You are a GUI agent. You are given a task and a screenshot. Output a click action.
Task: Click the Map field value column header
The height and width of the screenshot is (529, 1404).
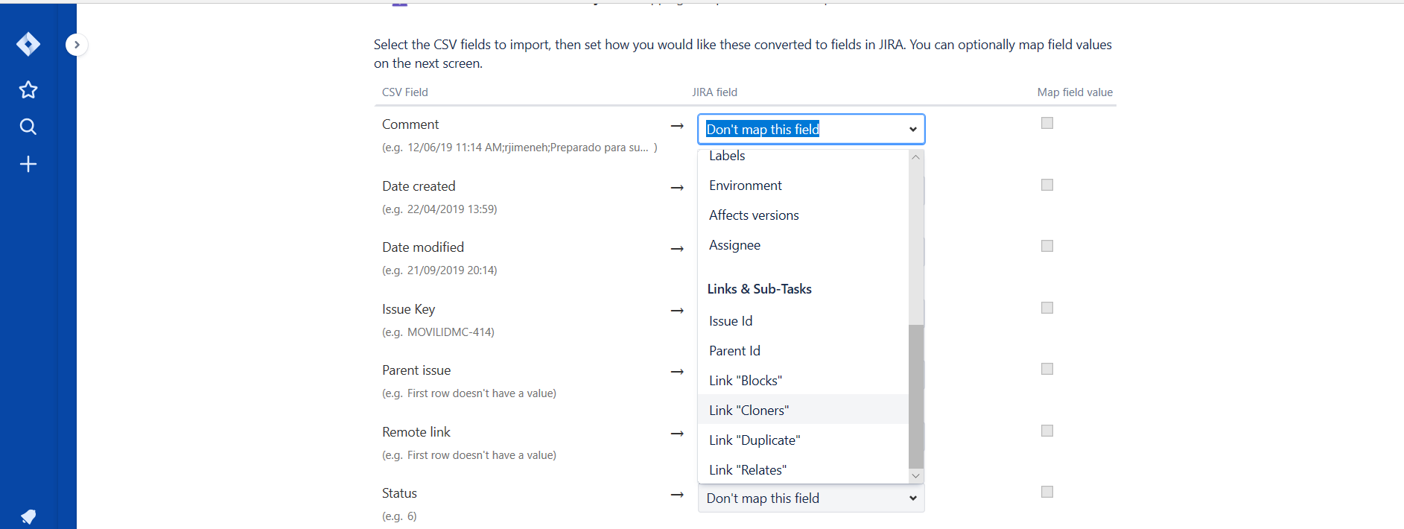(1075, 92)
